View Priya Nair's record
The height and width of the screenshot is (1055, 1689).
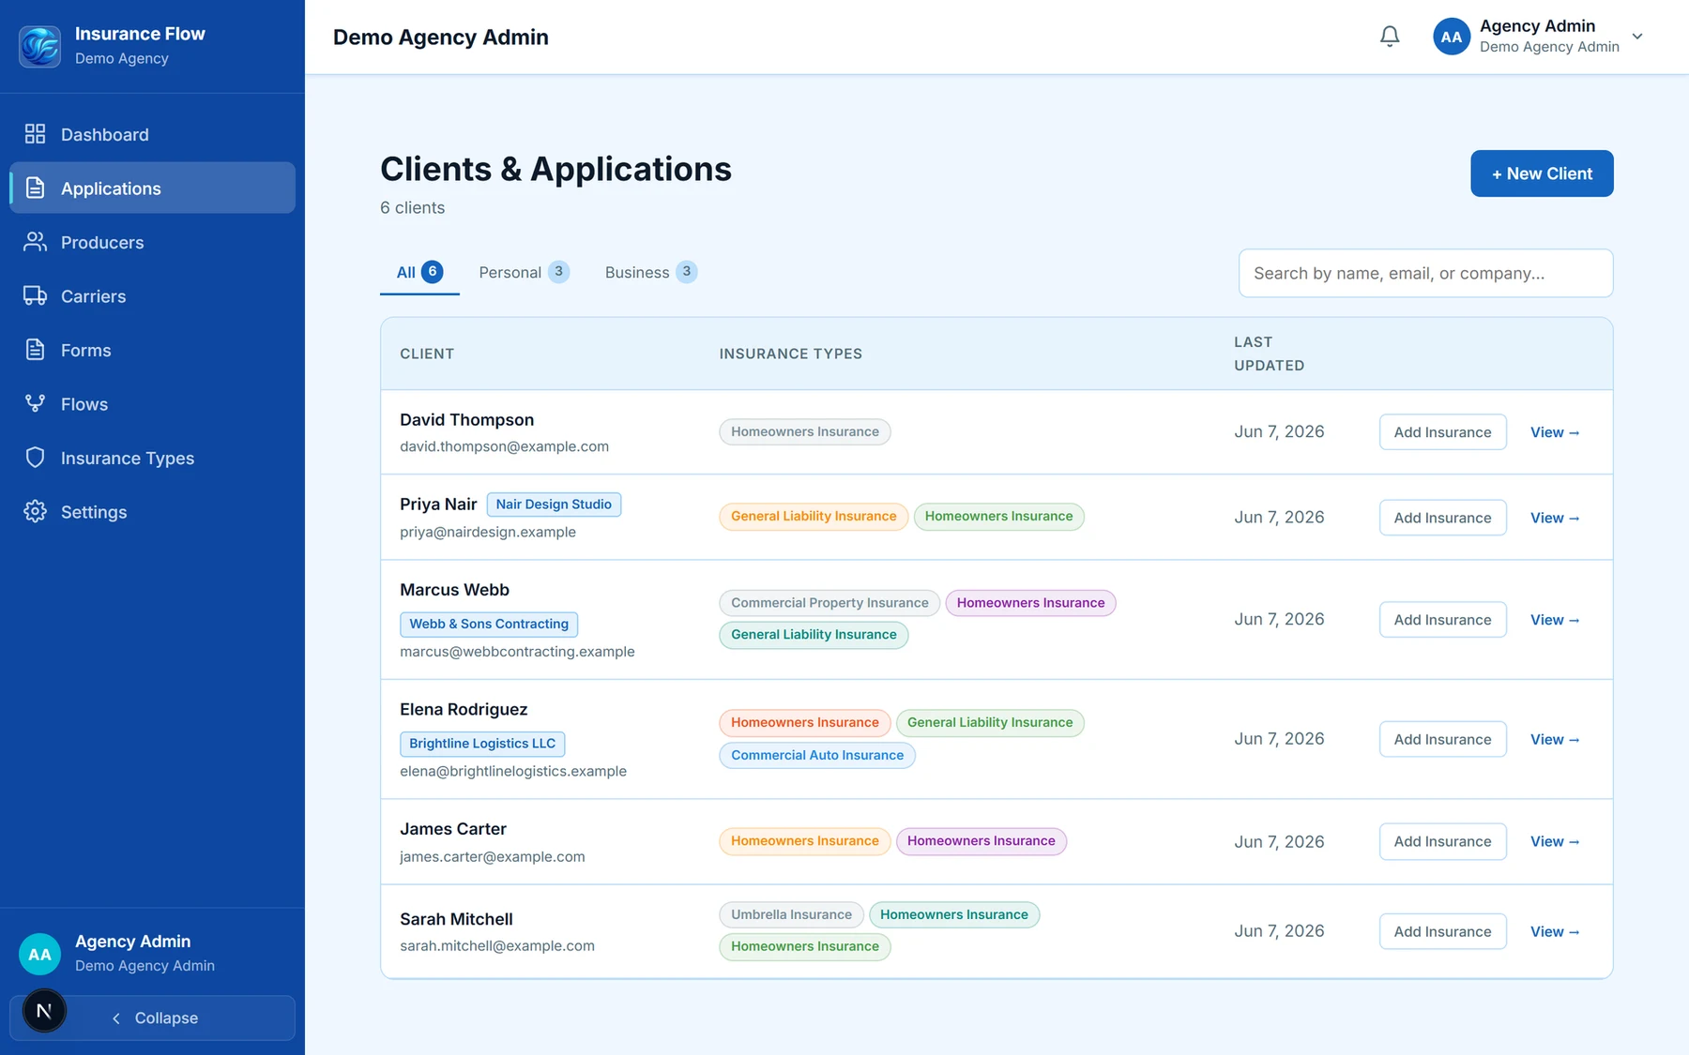[1555, 518]
